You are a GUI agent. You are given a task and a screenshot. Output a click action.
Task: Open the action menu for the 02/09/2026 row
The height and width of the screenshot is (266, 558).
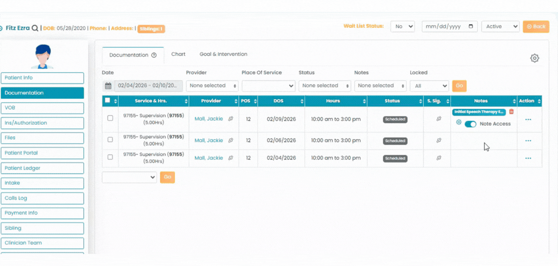point(528,119)
